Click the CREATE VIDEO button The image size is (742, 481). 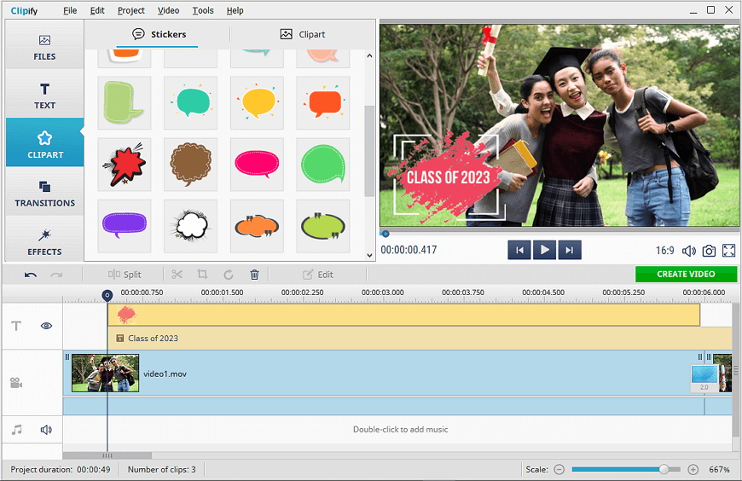[x=686, y=274]
